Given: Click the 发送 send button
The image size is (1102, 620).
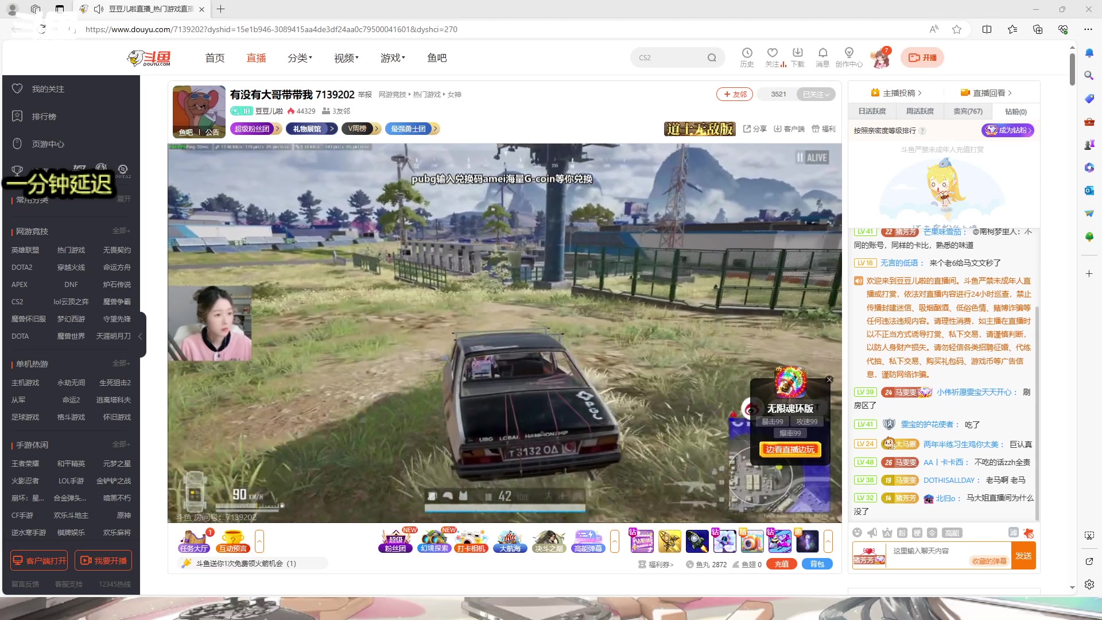Looking at the screenshot, I should coord(1023,556).
